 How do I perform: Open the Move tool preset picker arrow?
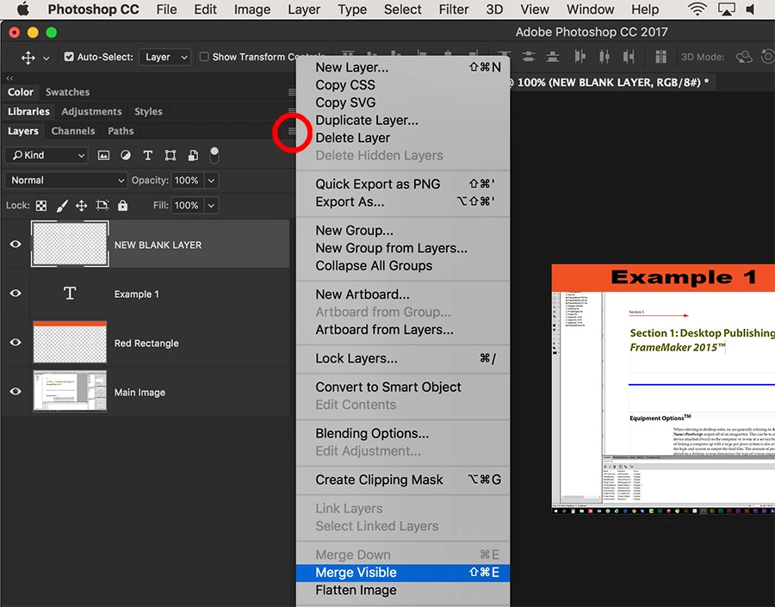pos(46,58)
